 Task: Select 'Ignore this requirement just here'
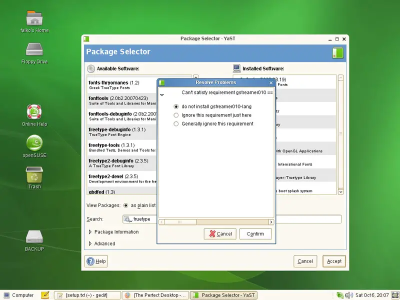pyautogui.click(x=176, y=115)
